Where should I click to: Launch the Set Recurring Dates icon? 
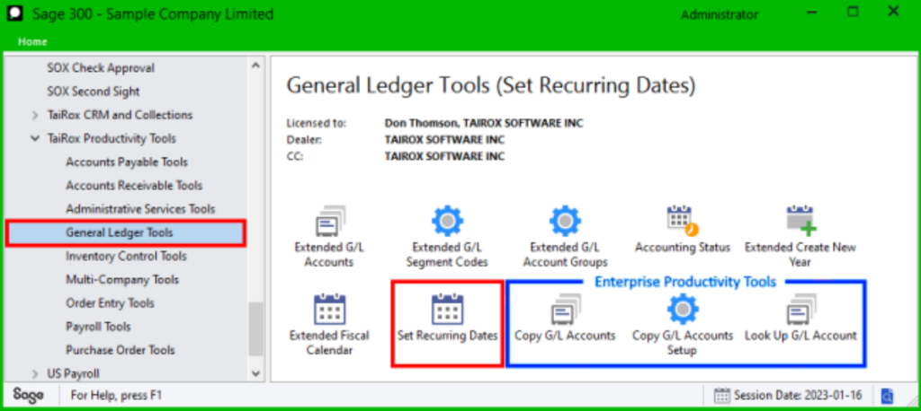click(x=448, y=310)
